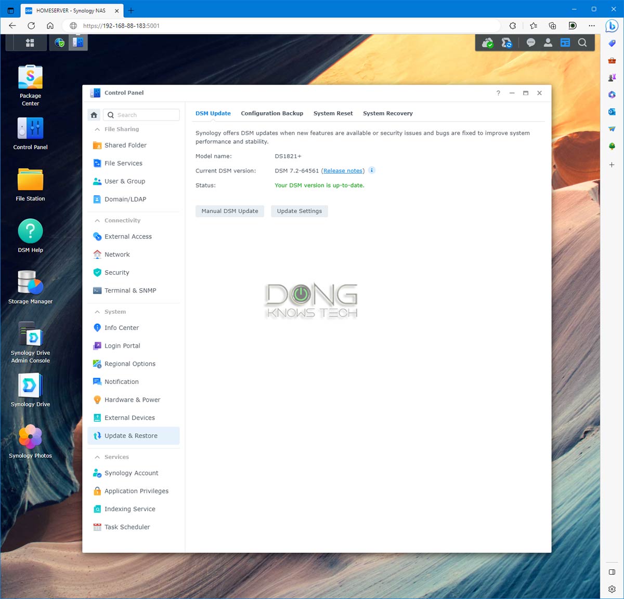Select Update & Restore item
The height and width of the screenshot is (599, 624).
tap(133, 436)
